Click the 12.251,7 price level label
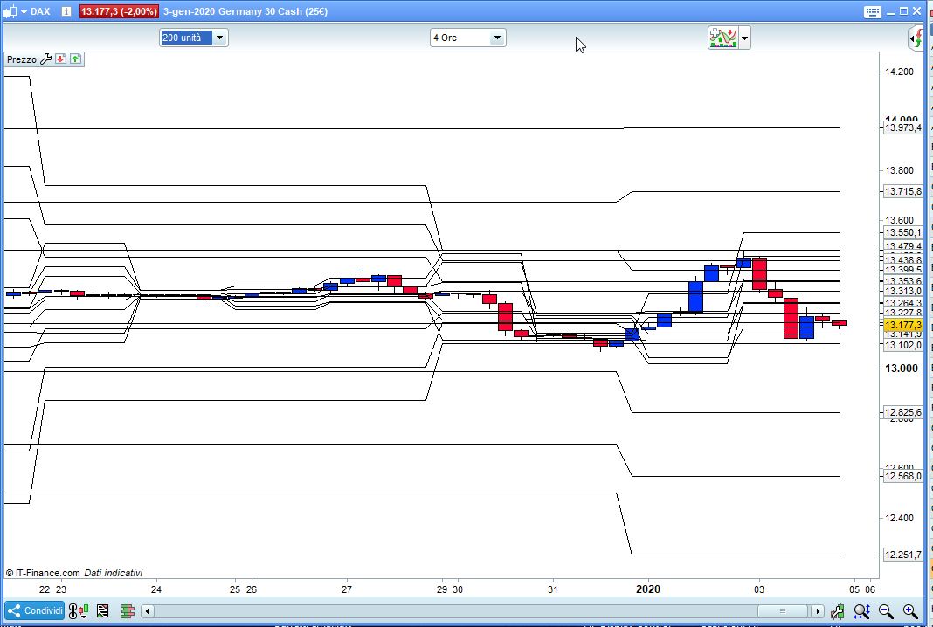 click(x=902, y=554)
